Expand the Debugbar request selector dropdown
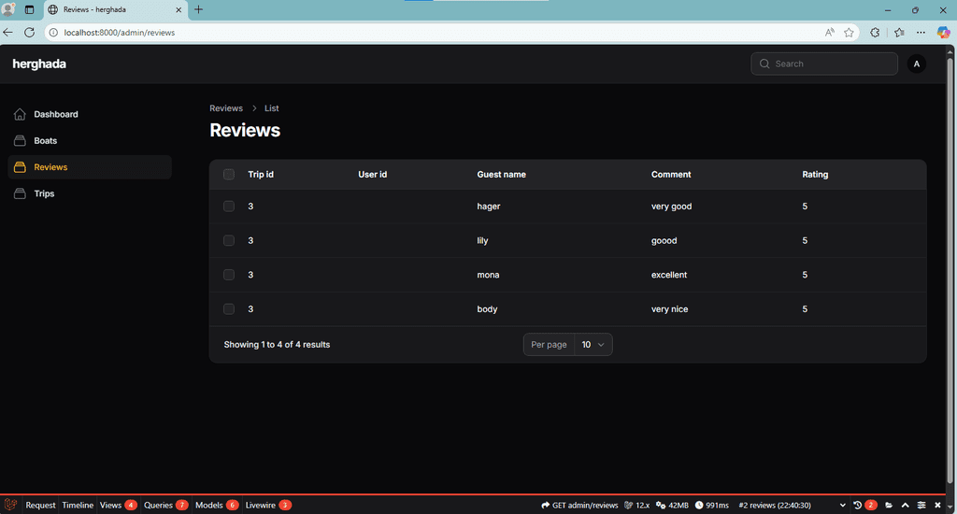The height and width of the screenshot is (514, 957). tap(842, 505)
